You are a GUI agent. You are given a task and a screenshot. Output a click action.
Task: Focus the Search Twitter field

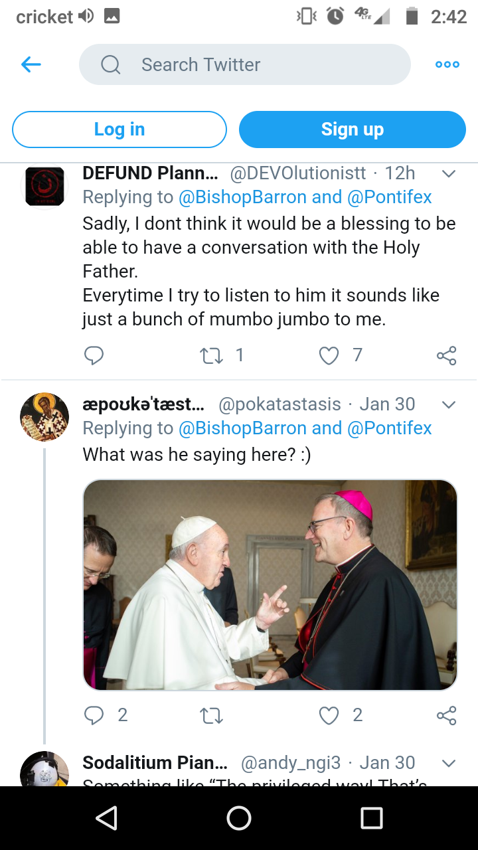[245, 64]
